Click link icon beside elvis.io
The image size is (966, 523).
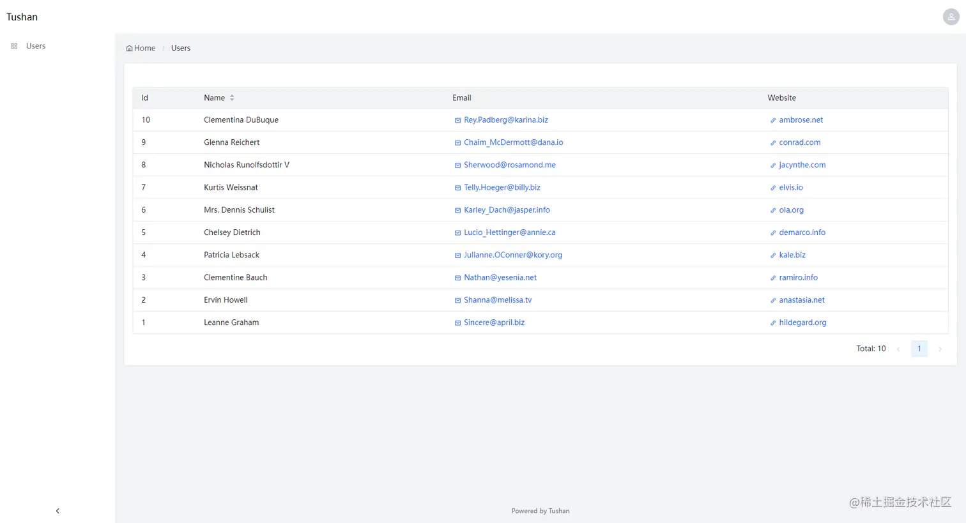click(x=773, y=188)
